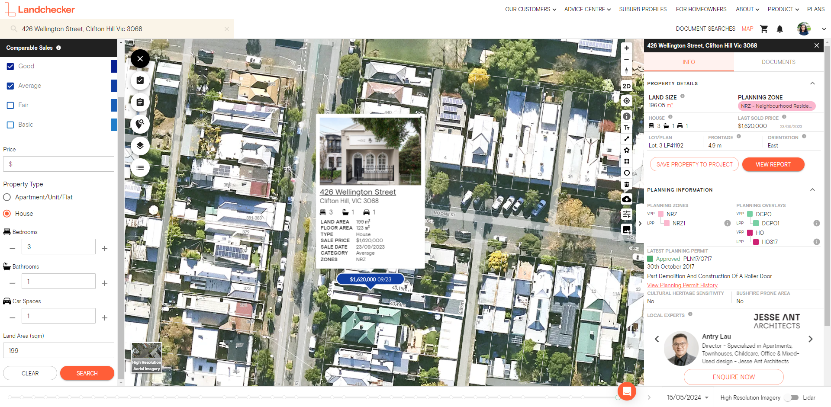Go to Suburb Profiles

643,9
